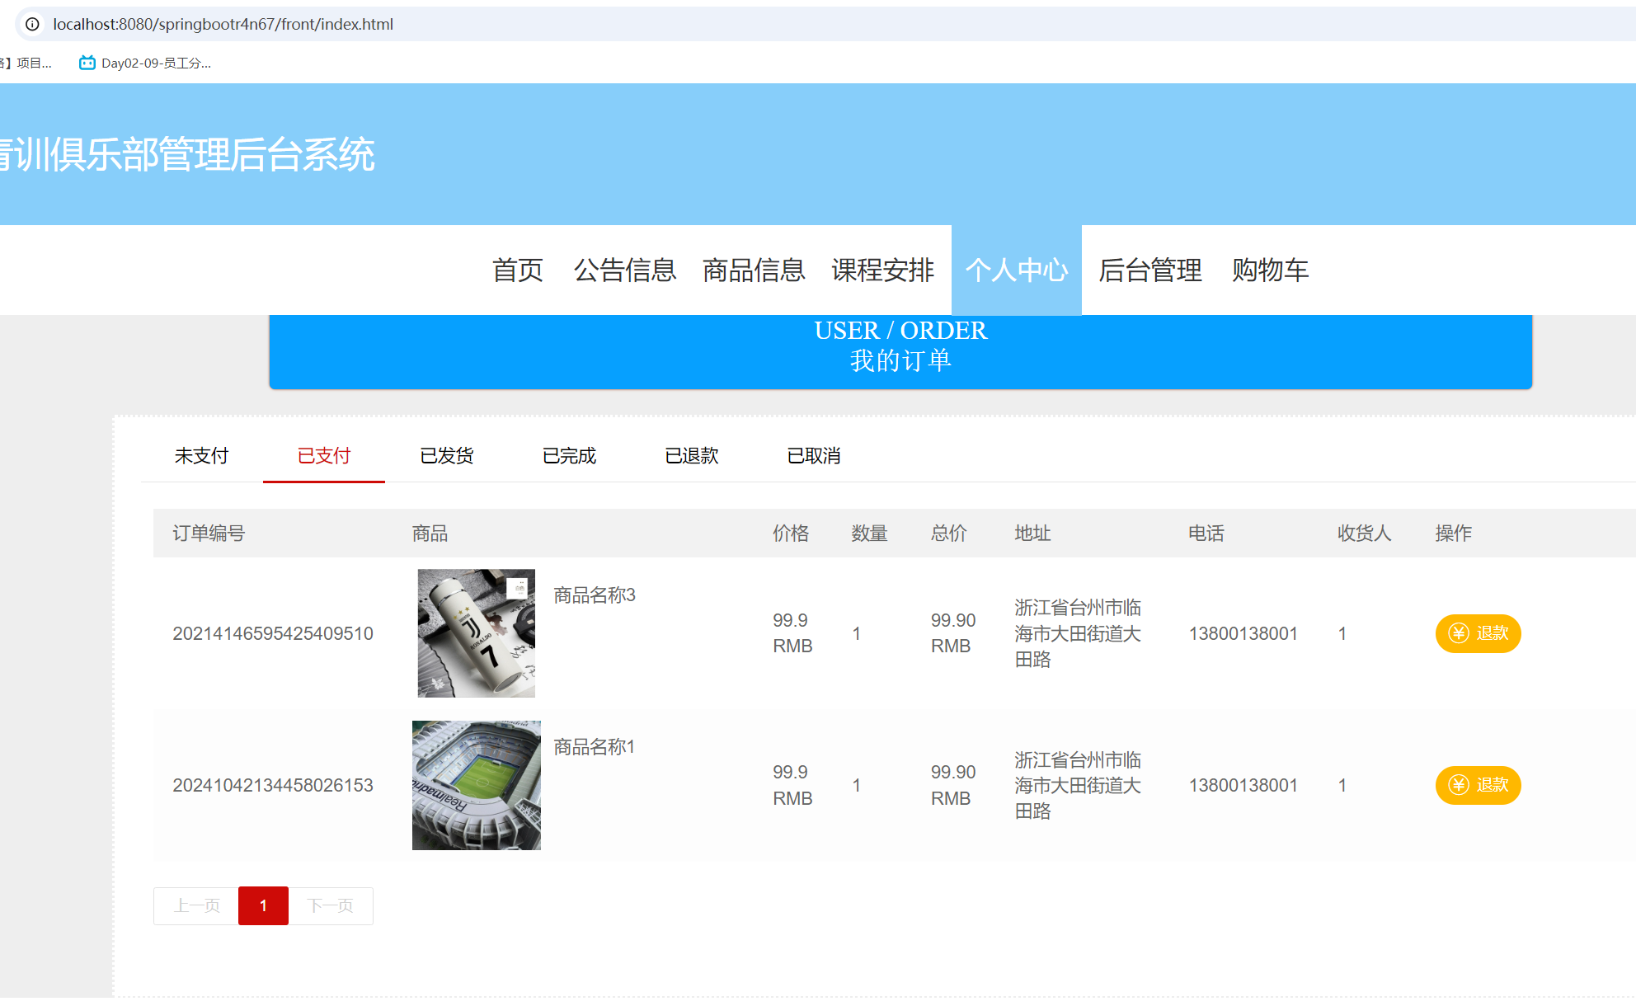
Task: Click order number 2024104213445802615​3
Action: point(273,785)
